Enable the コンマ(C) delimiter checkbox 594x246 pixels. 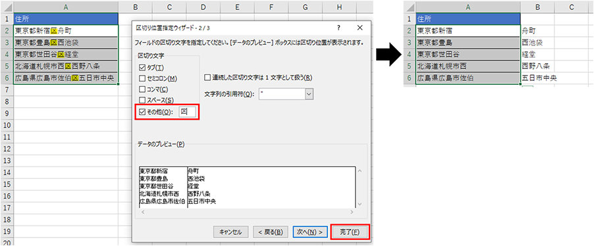click(x=142, y=89)
